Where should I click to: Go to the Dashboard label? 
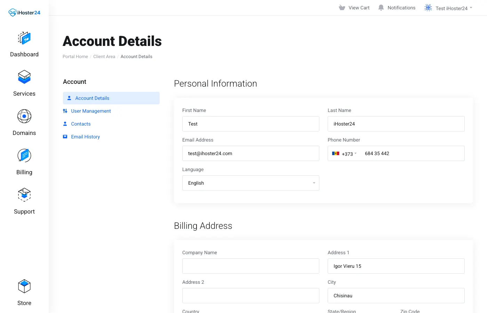coord(24,54)
